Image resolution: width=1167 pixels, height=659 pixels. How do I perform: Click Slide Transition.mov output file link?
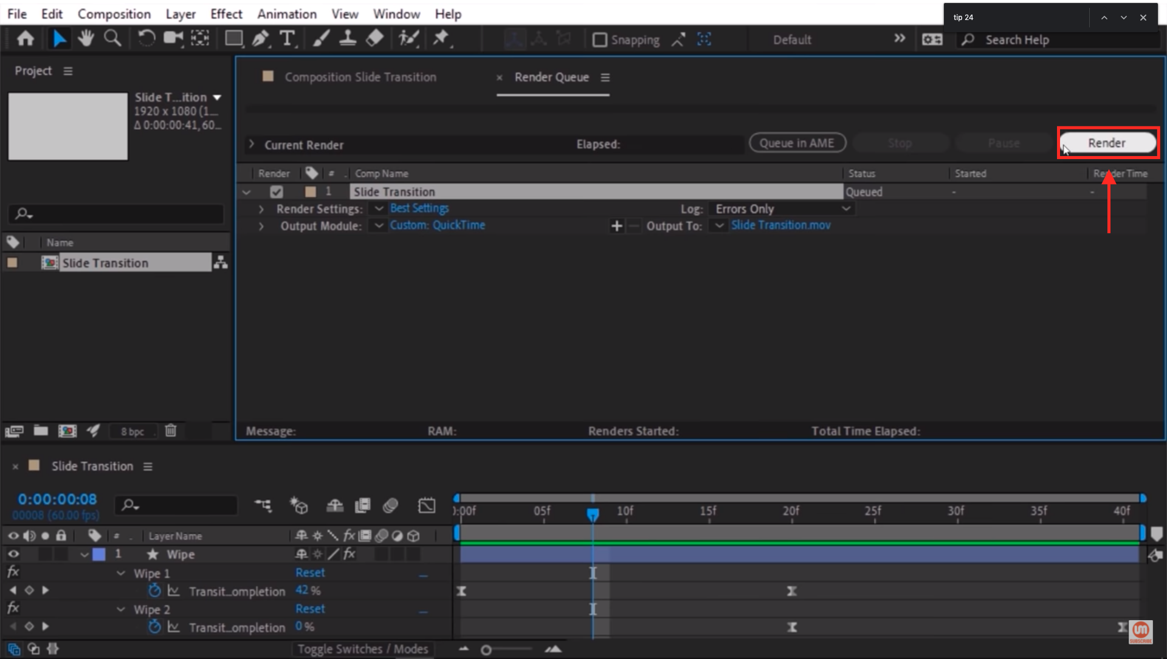click(x=780, y=225)
